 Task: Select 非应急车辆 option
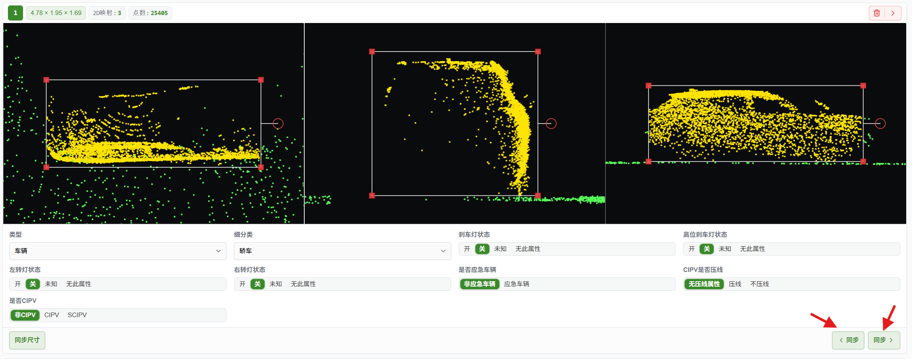pyautogui.click(x=480, y=284)
